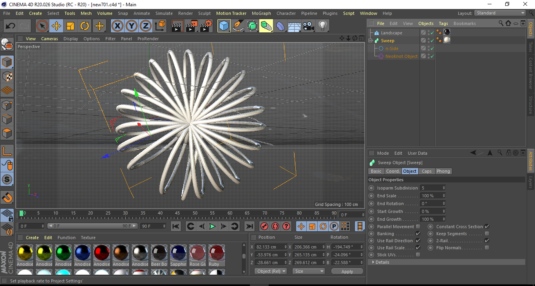Add a Camera object

click(x=309, y=26)
